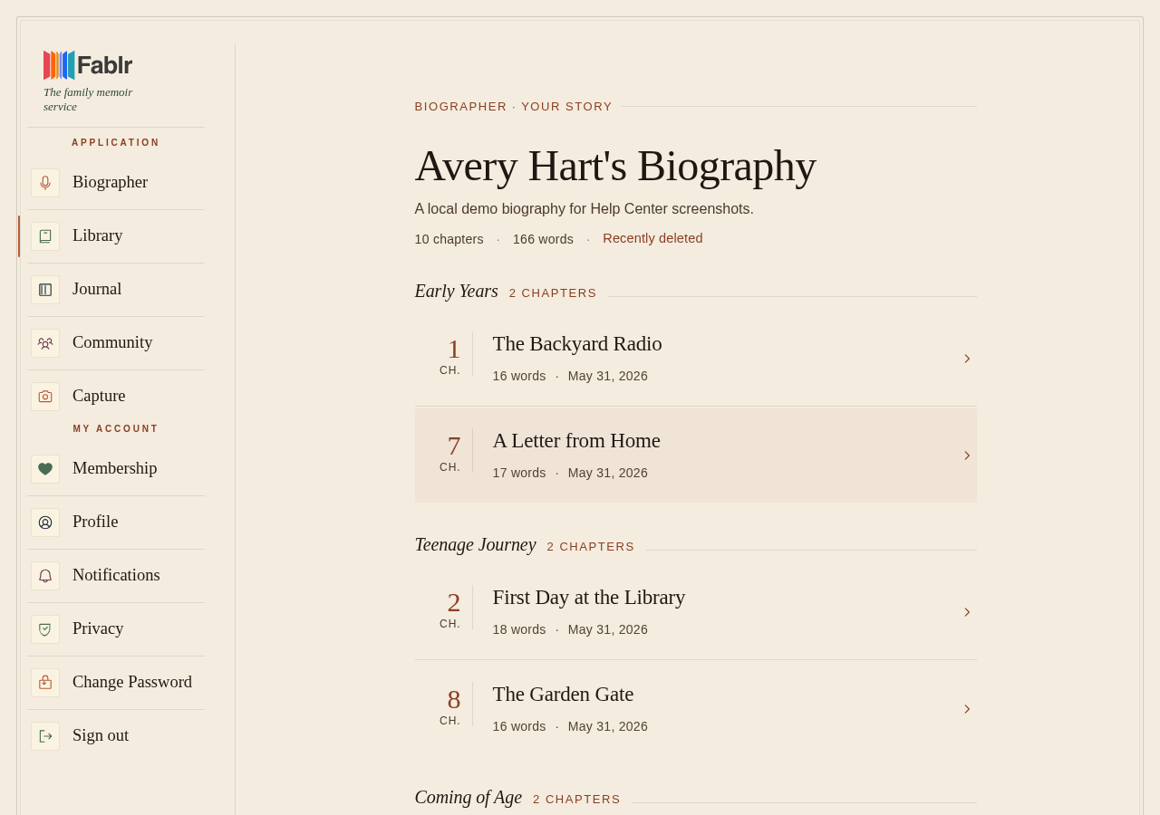This screenshot has height=815, width=1160.
Task: Open Community via the people icon
Action: 45,343
